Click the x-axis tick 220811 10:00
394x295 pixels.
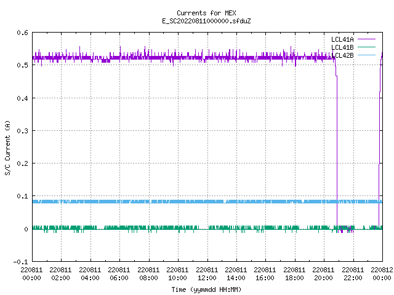coord(177,273)
